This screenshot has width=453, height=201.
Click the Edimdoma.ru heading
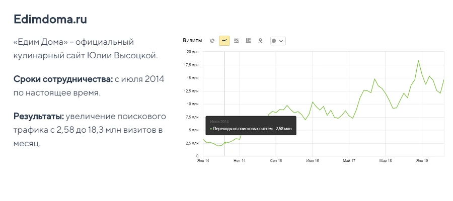click(x=50, y=19)
